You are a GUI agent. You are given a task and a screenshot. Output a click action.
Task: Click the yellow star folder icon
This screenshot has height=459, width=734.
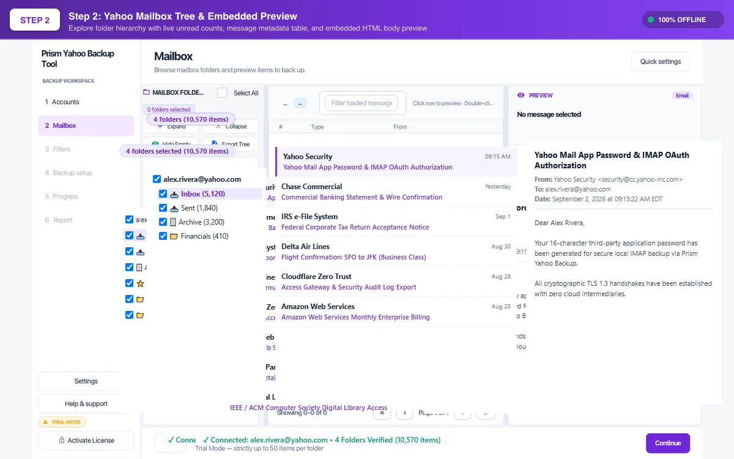140,283
